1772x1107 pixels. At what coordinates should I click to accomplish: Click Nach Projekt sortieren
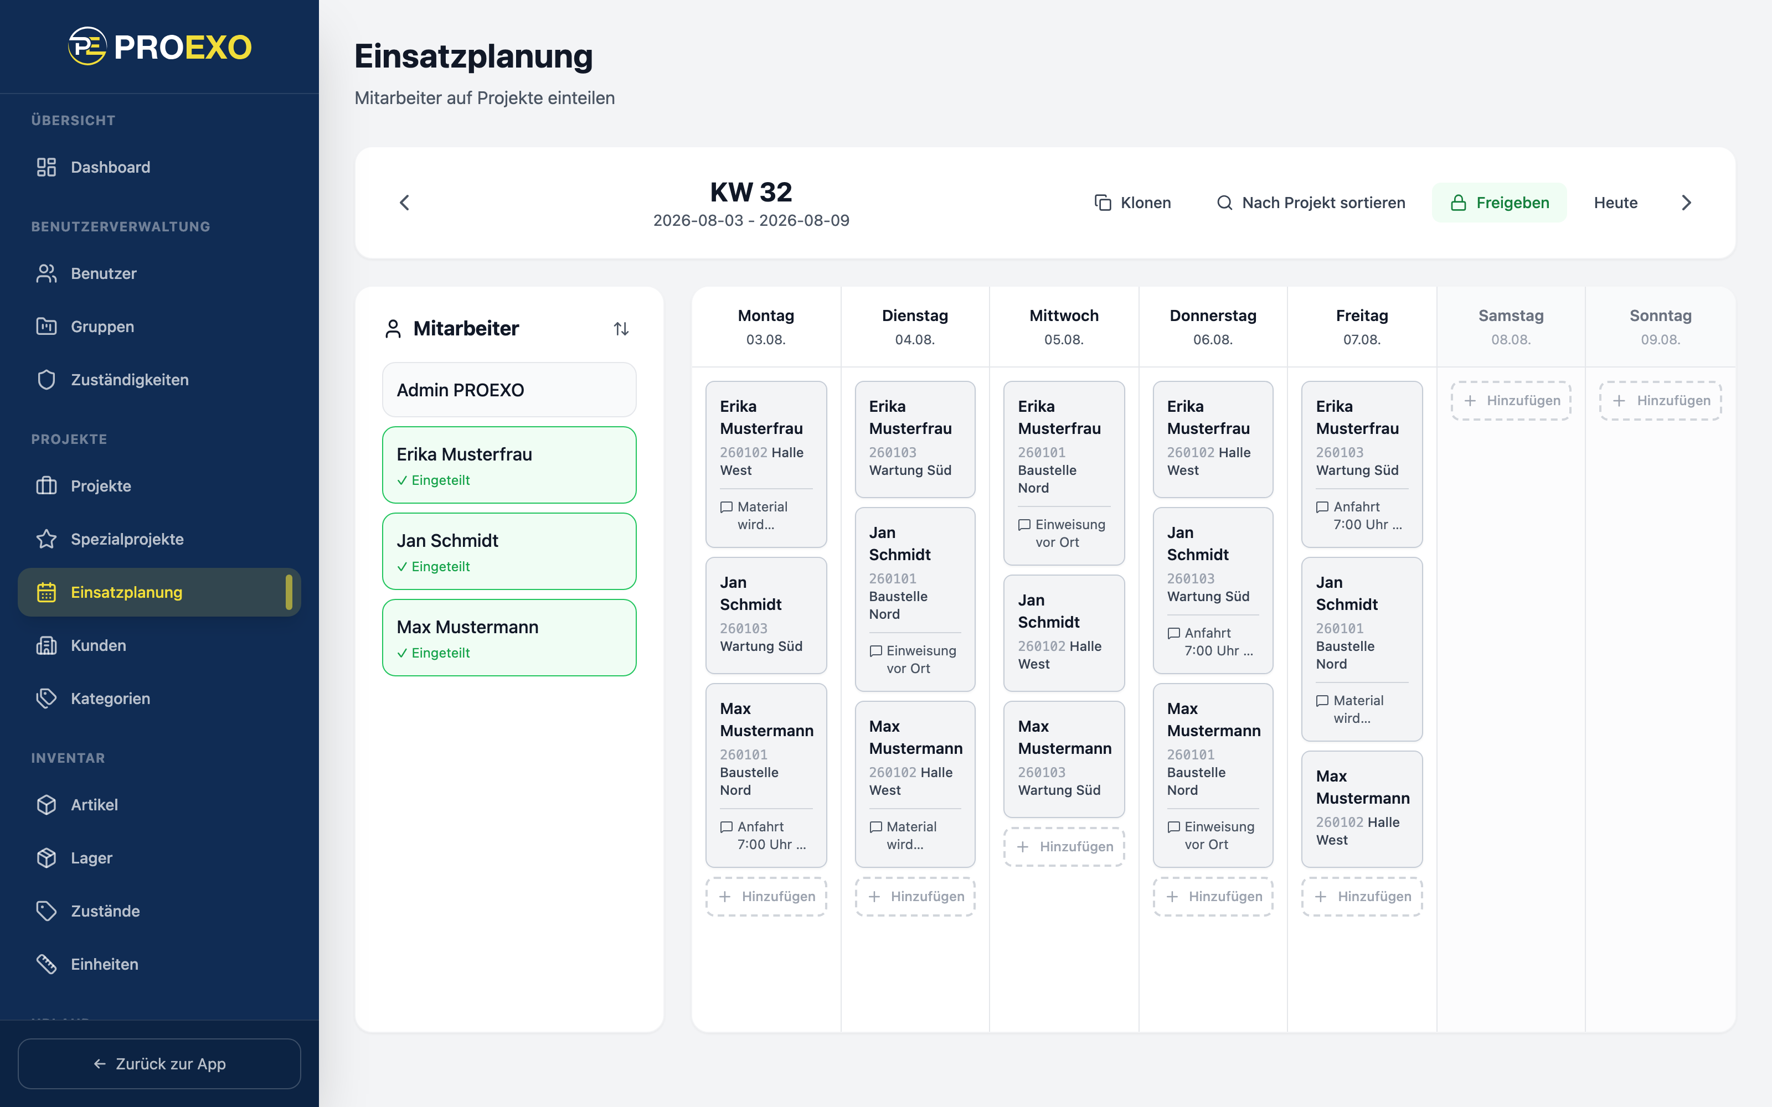click(x=1310, y=203)
